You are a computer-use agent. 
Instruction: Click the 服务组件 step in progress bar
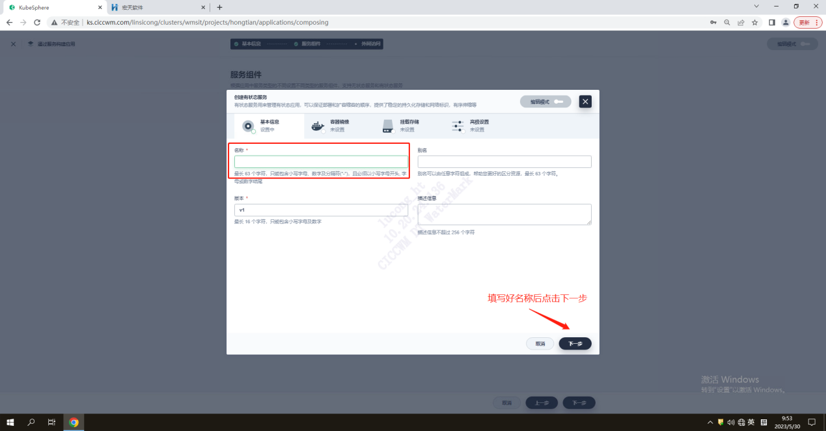pyautogui.click(x=307, y=44)
